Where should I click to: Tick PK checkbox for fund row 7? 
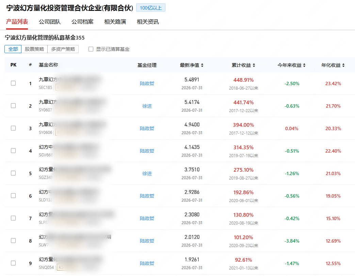click(13, 218)
